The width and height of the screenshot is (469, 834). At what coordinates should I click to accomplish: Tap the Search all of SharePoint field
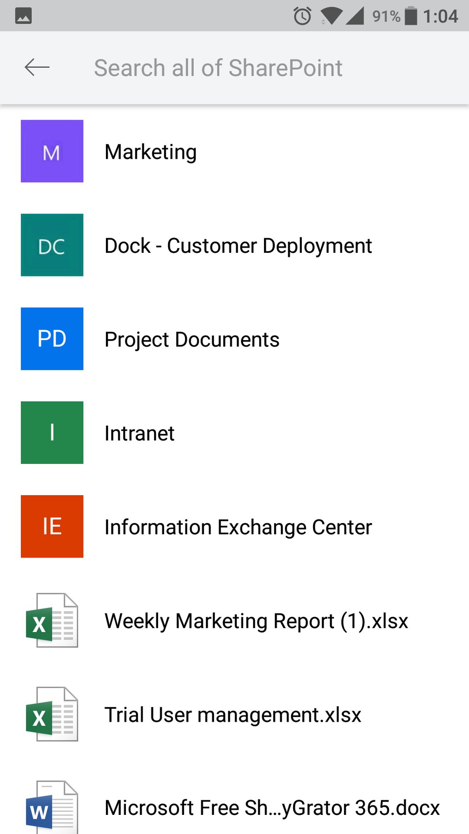(x=218, y=67)
